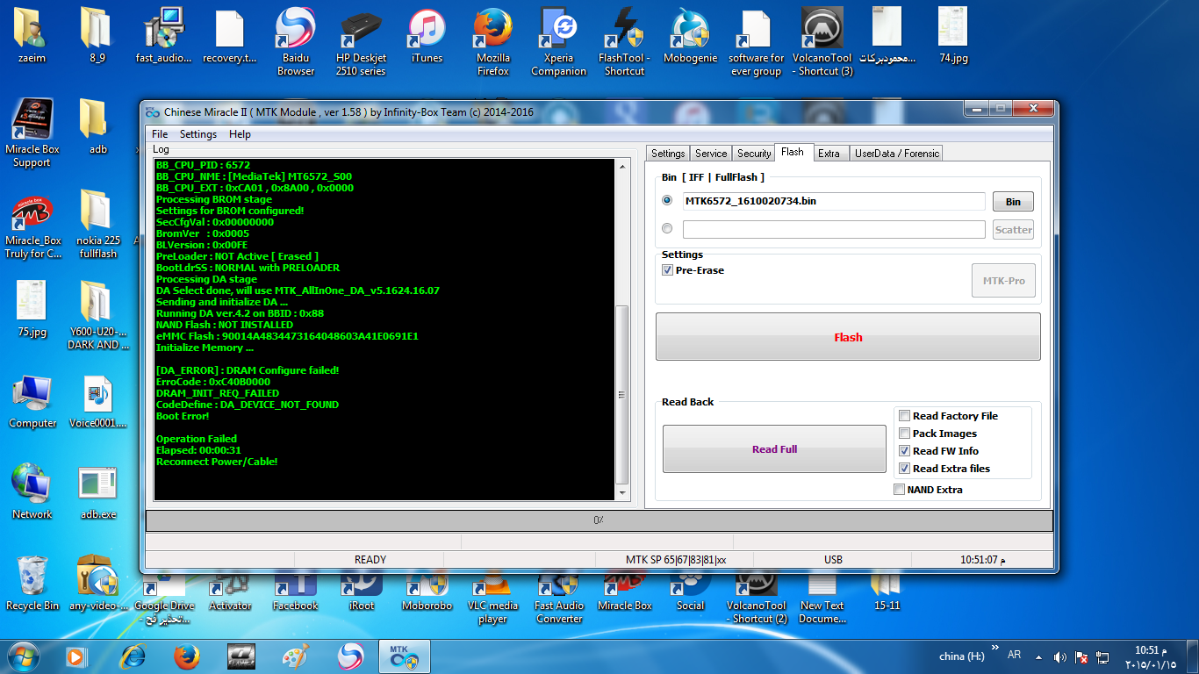The height and width of the screenshot is (674, 1199).
Task: Click the Windows Start button
Action: pos(24,656)
